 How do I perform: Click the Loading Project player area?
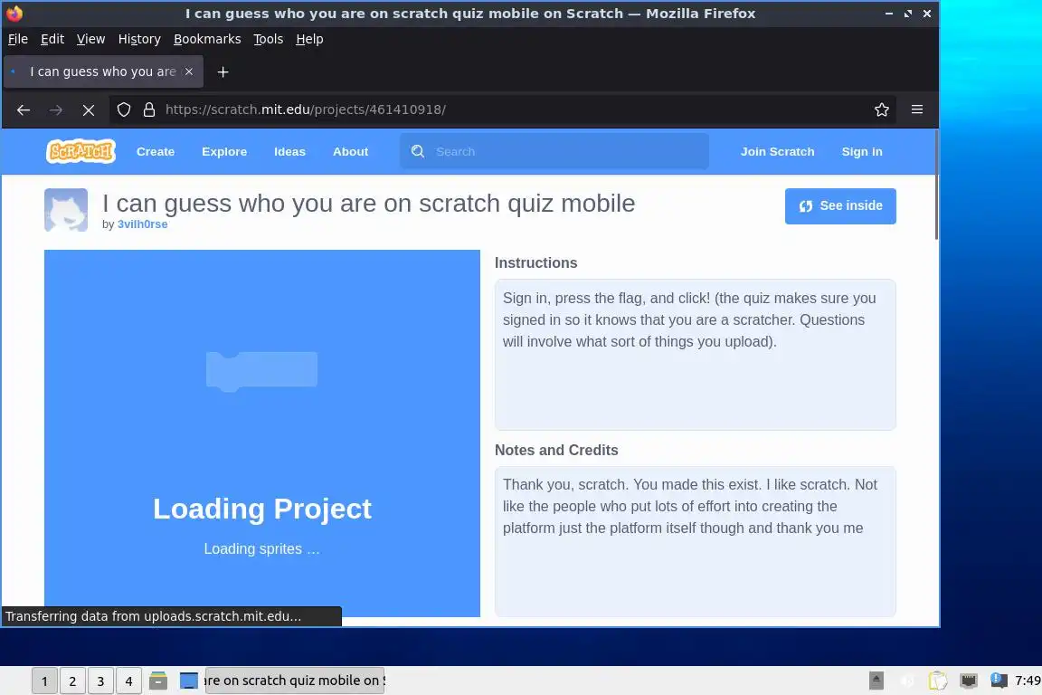pyautogui.click(x=261, y=433)
